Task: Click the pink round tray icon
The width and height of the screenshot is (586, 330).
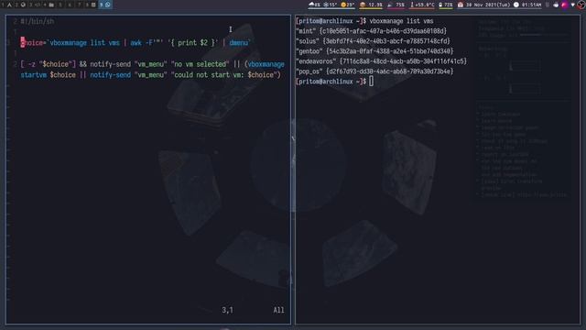Action: point(564,5)
